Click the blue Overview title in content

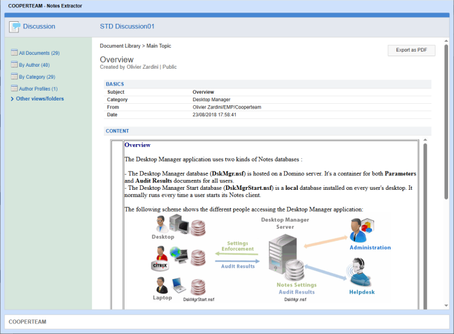click(137, 145)
